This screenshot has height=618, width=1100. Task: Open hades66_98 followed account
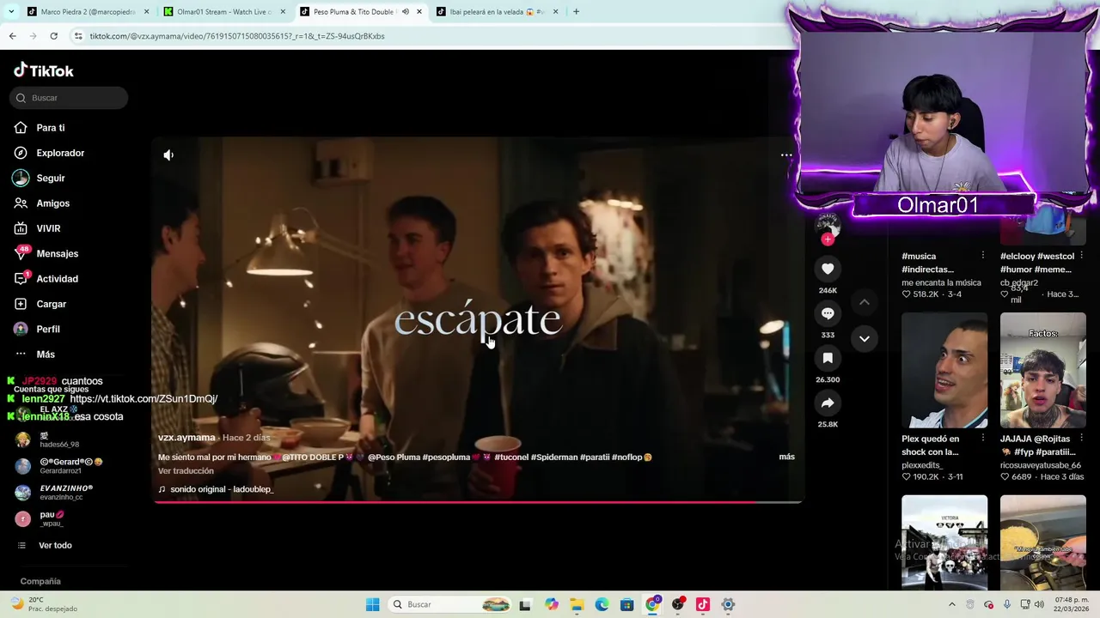click(52, 440)
